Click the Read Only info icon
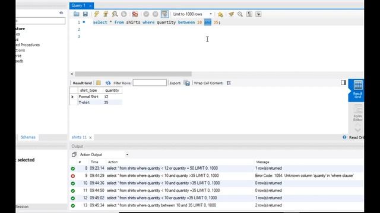 coord(344,137)
